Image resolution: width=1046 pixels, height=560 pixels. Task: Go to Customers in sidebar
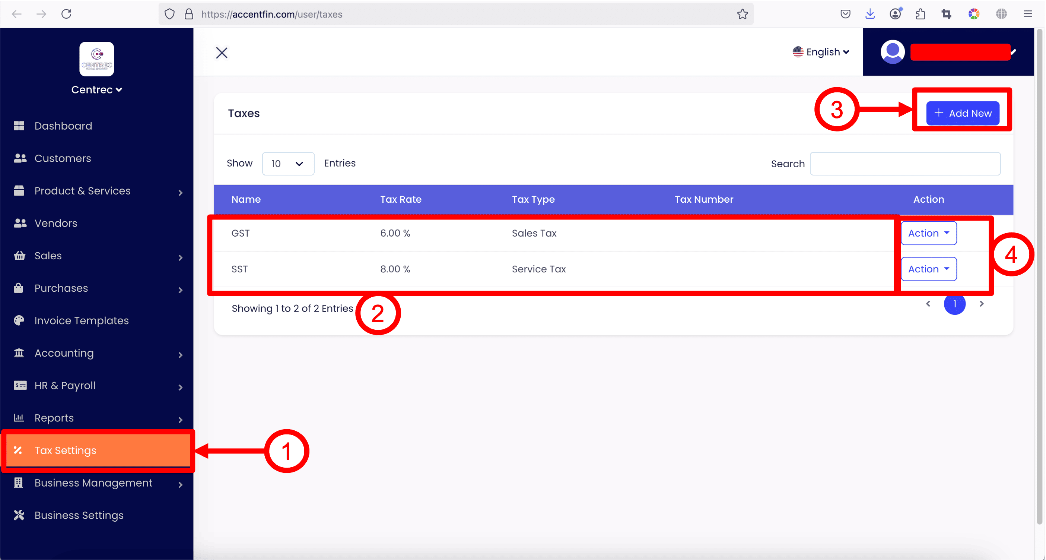[63, 158]
